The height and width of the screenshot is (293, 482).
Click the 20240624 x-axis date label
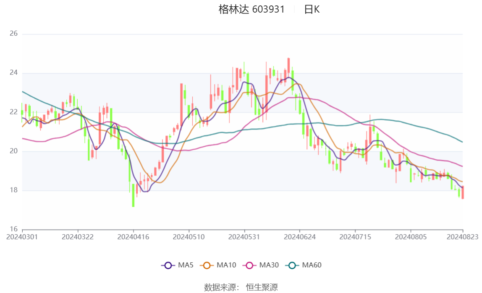300,237
